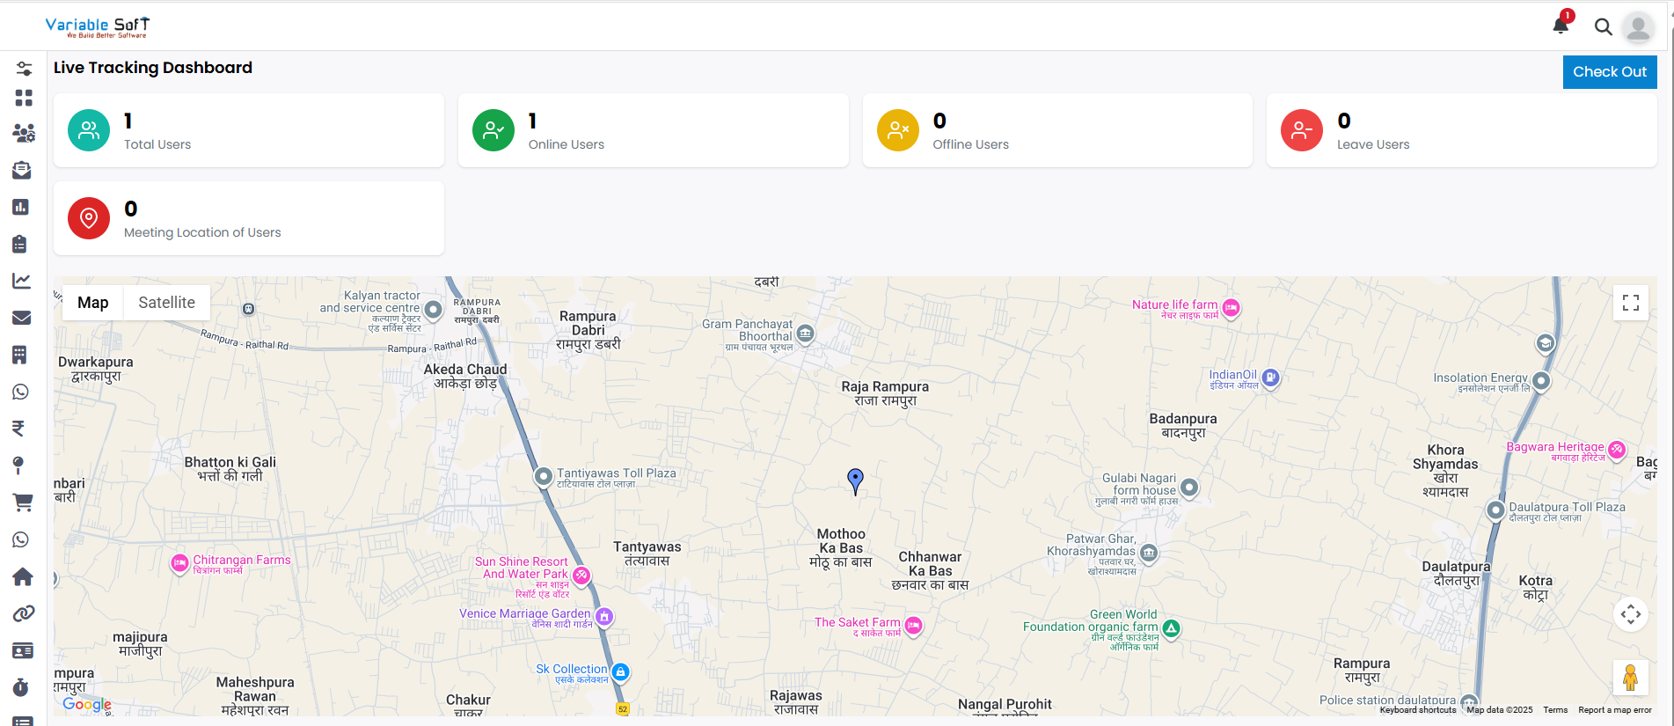Click the Google logo on the map

(x=87, y=704)
